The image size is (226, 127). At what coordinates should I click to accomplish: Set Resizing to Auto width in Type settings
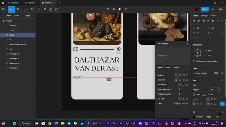176,75
